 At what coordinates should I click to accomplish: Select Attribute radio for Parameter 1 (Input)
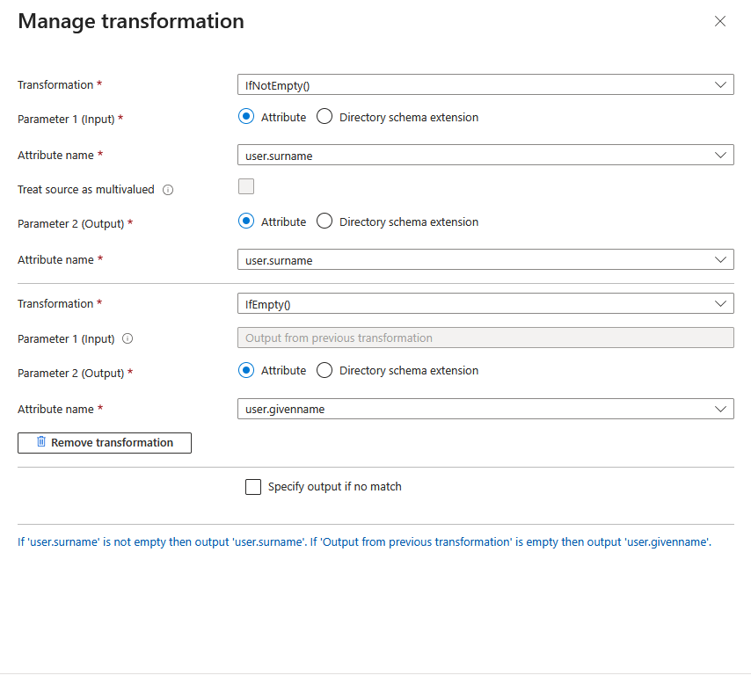pos(246,117)
